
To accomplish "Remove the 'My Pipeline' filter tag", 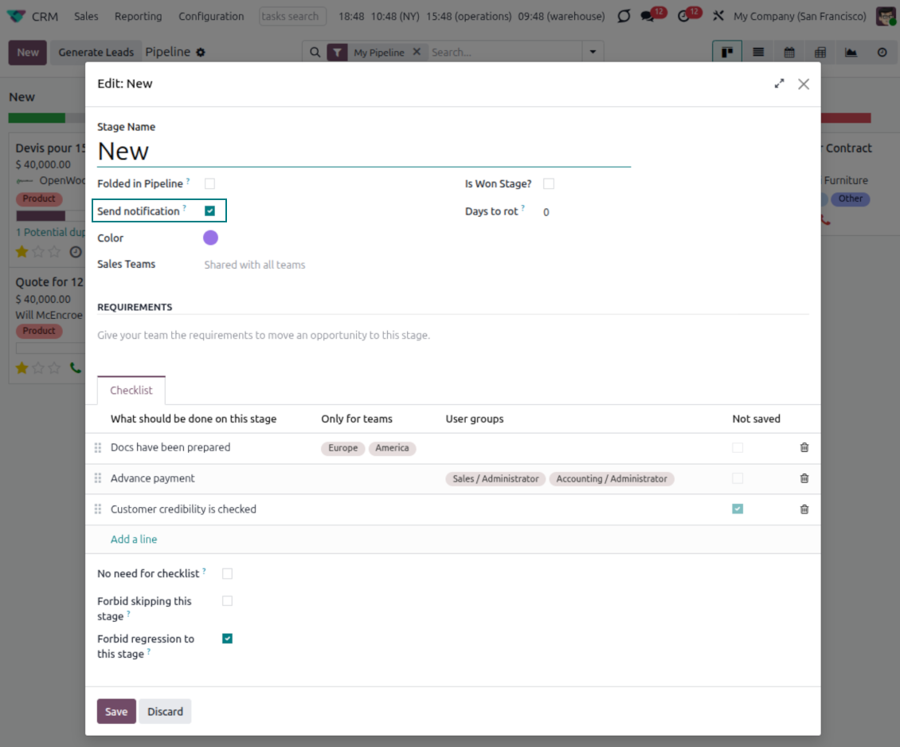I will point(418,51).
